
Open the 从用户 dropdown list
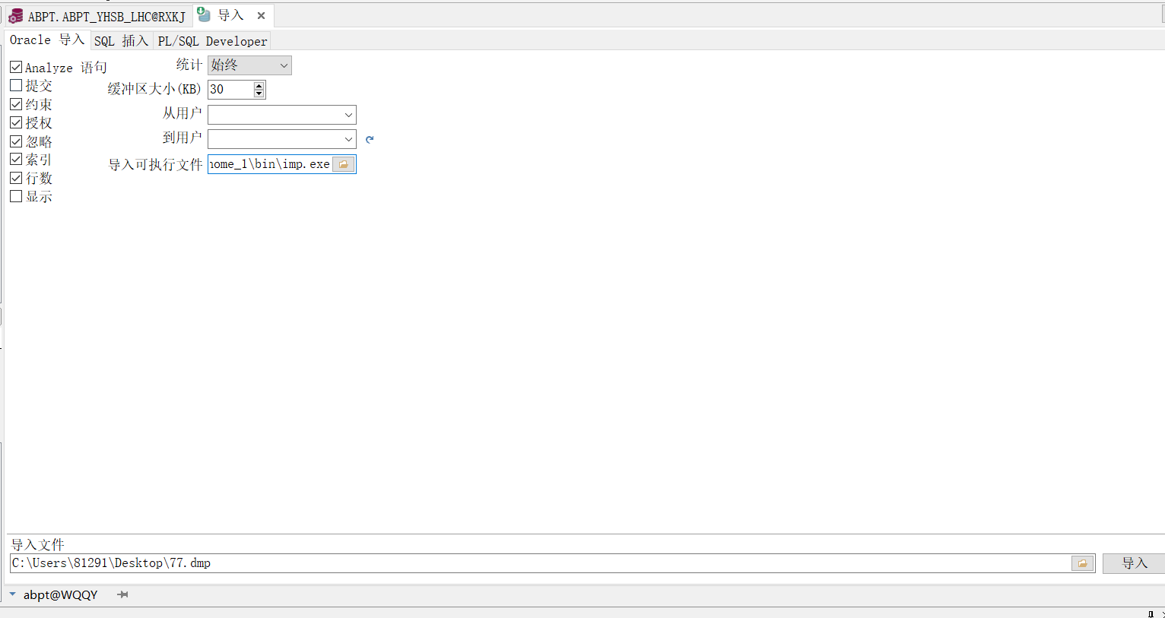pos(348,115)
